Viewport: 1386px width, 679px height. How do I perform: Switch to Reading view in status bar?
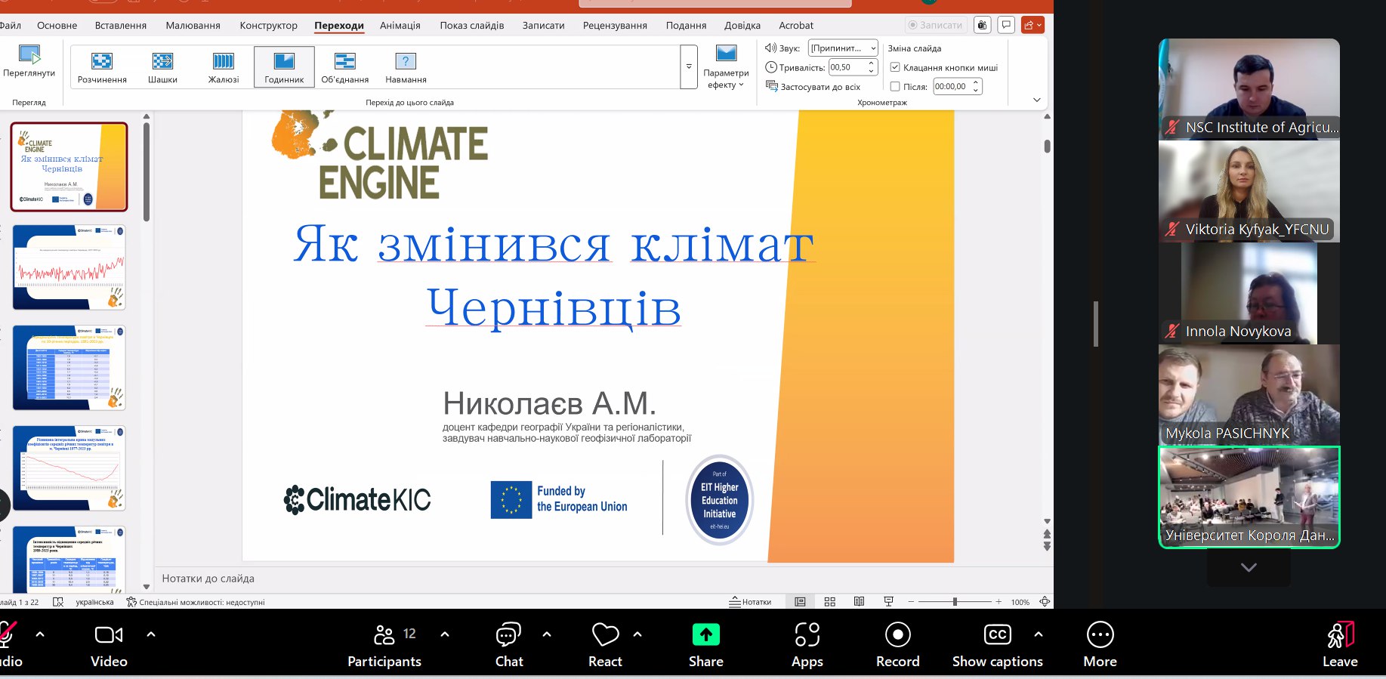tap(859, 602)
